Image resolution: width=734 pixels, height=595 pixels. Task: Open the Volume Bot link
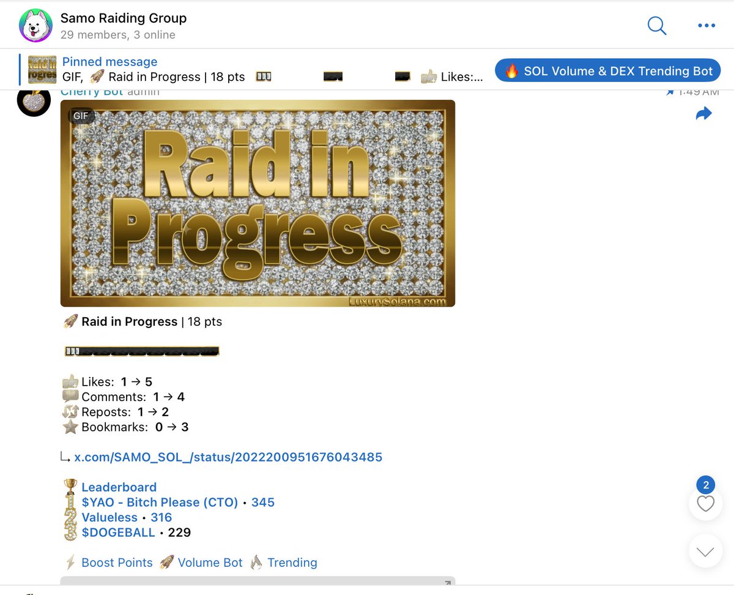210,563
